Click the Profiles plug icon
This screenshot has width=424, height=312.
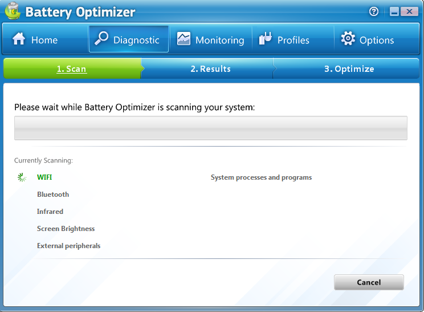pyautogui.click(x=265, y=38)
